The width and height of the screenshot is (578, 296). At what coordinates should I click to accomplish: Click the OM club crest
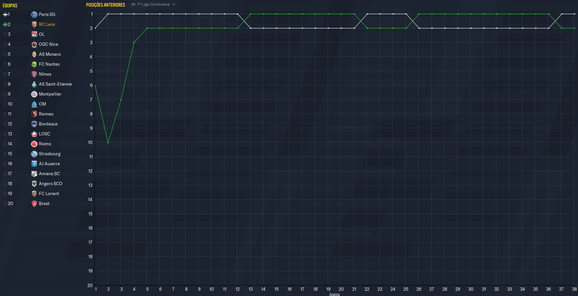[x=34, y=104]
